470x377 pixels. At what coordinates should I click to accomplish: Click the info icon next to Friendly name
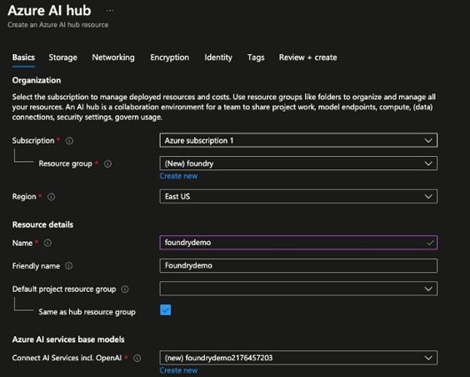pos(69,266)
